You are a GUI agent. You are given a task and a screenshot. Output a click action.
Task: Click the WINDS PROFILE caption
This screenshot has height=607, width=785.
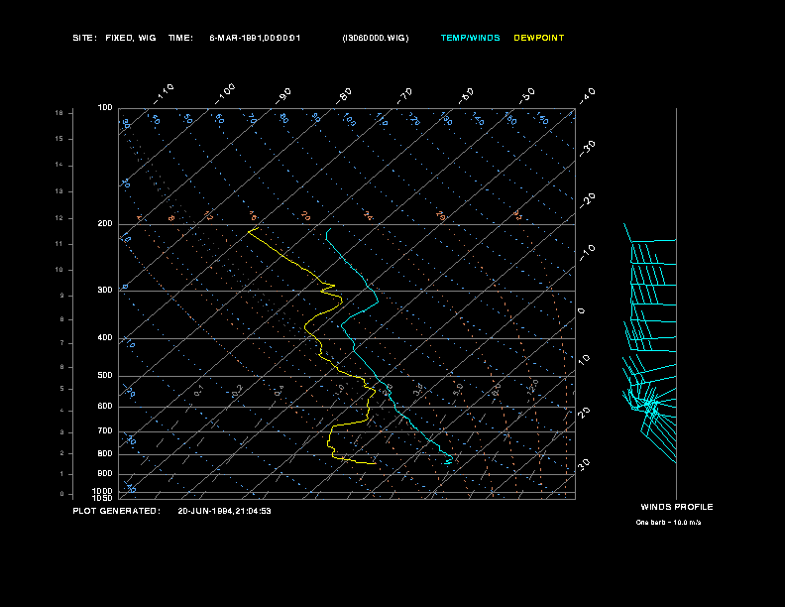[677, 507]
